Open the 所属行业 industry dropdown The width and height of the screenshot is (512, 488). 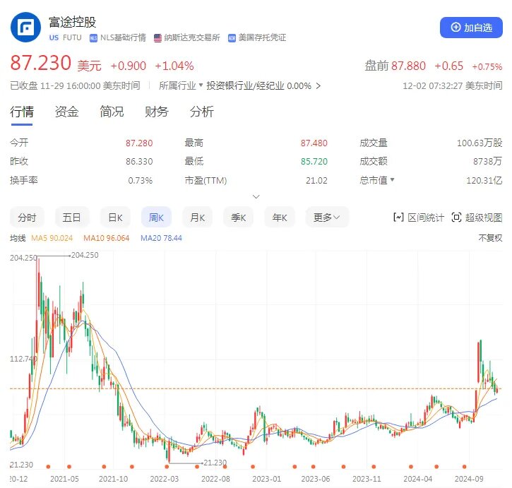click(x=181, y=86)
